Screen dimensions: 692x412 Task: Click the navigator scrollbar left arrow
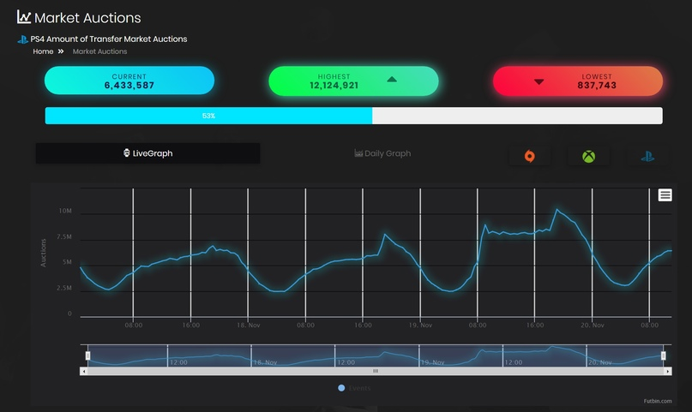[x=84, y=372]
